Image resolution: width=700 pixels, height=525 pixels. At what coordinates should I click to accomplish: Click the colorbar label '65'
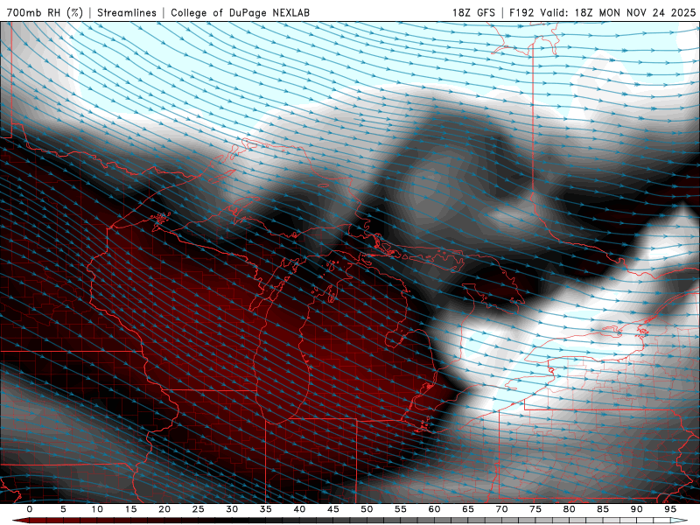click(x=468, y=509)
